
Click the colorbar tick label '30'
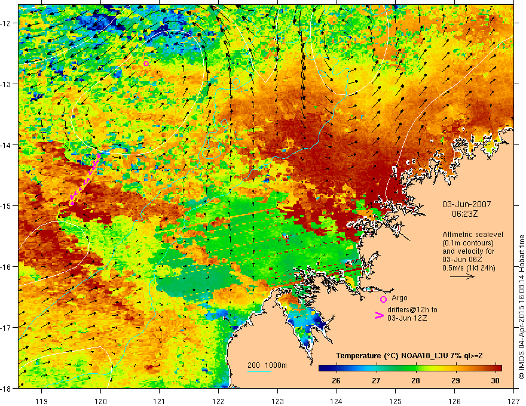(x=495, y=380)
